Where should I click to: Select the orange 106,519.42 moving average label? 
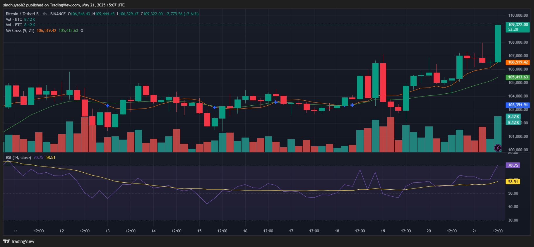click(x=518, y=62)
